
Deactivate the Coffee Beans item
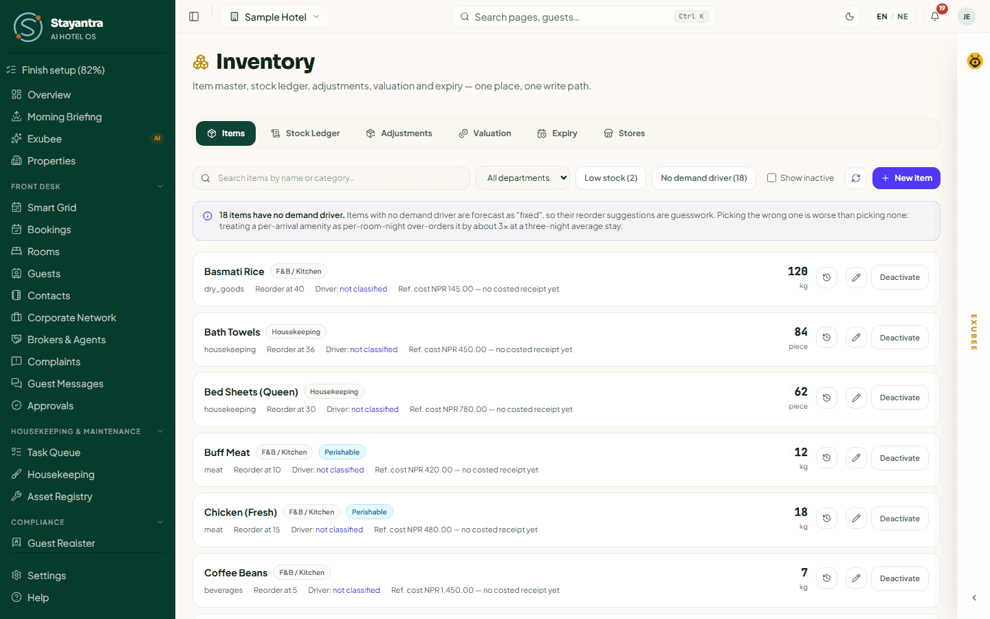[x=899, y=578]
